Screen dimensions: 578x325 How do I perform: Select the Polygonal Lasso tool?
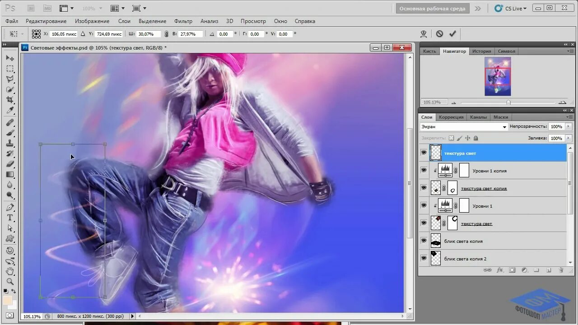click(10, 79)
